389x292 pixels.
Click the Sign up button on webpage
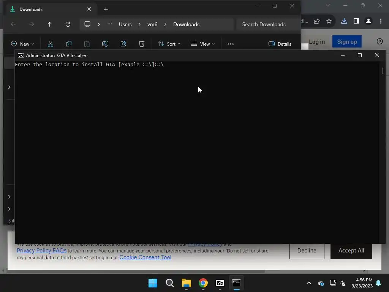[x=347, y=41]
